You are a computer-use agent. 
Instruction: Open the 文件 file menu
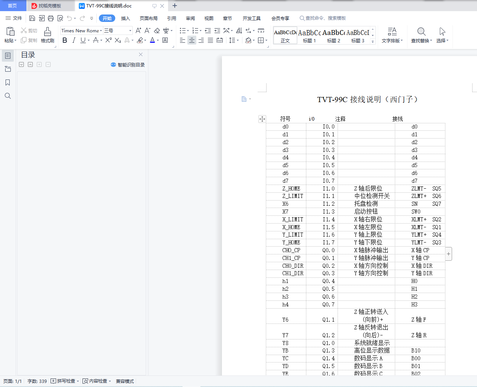pos(14,18)
